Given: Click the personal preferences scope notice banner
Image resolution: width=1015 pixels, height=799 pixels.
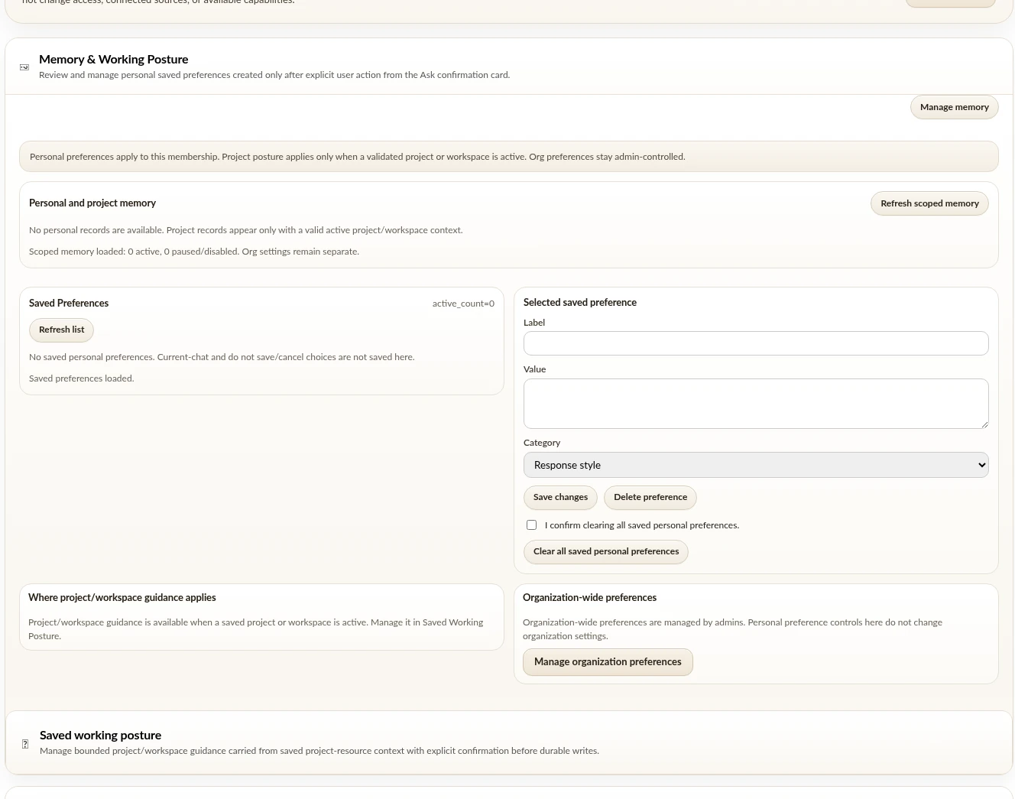Looking at the screenshot, I should (509, 157).
